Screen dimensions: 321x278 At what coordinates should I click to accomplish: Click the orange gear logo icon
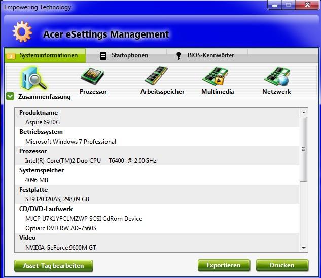click(22, 32)
